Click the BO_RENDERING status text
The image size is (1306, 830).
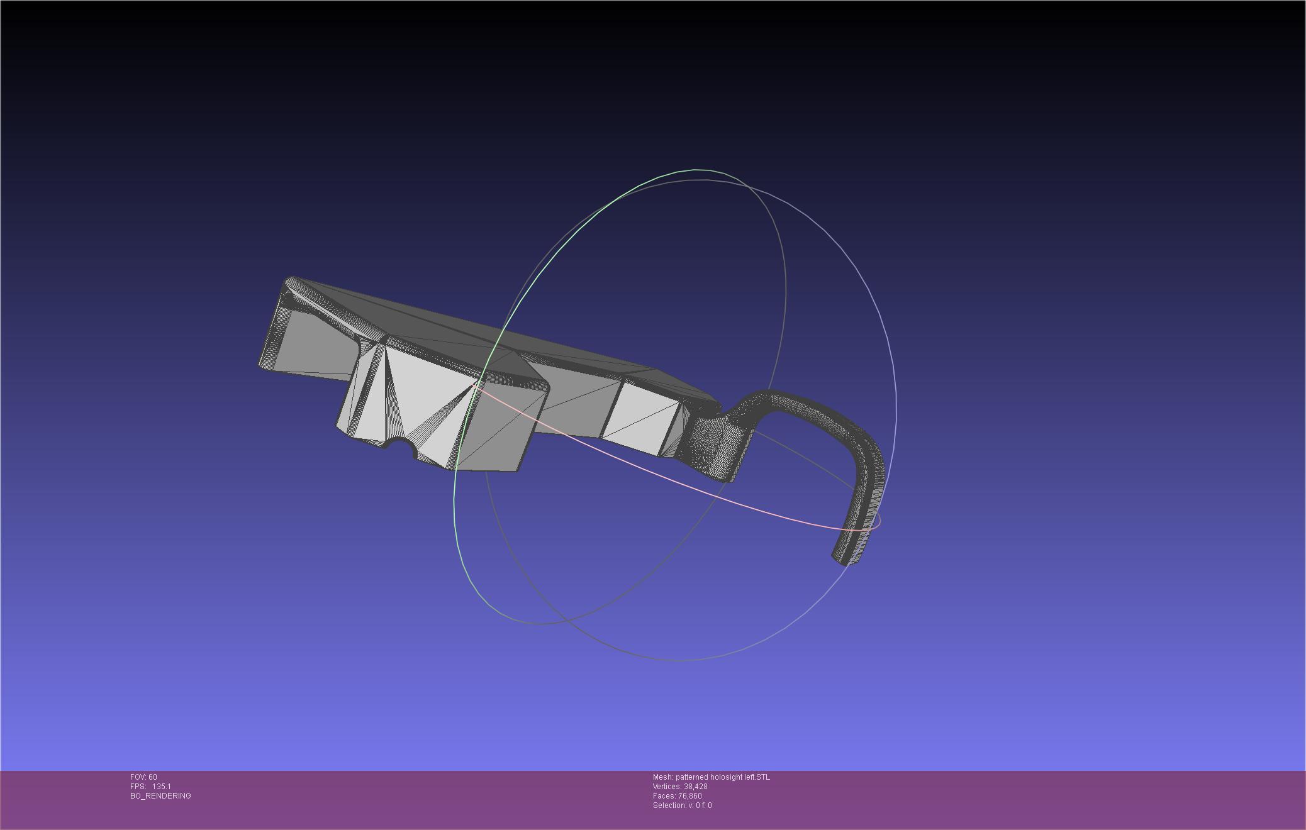tap(160, 796)
